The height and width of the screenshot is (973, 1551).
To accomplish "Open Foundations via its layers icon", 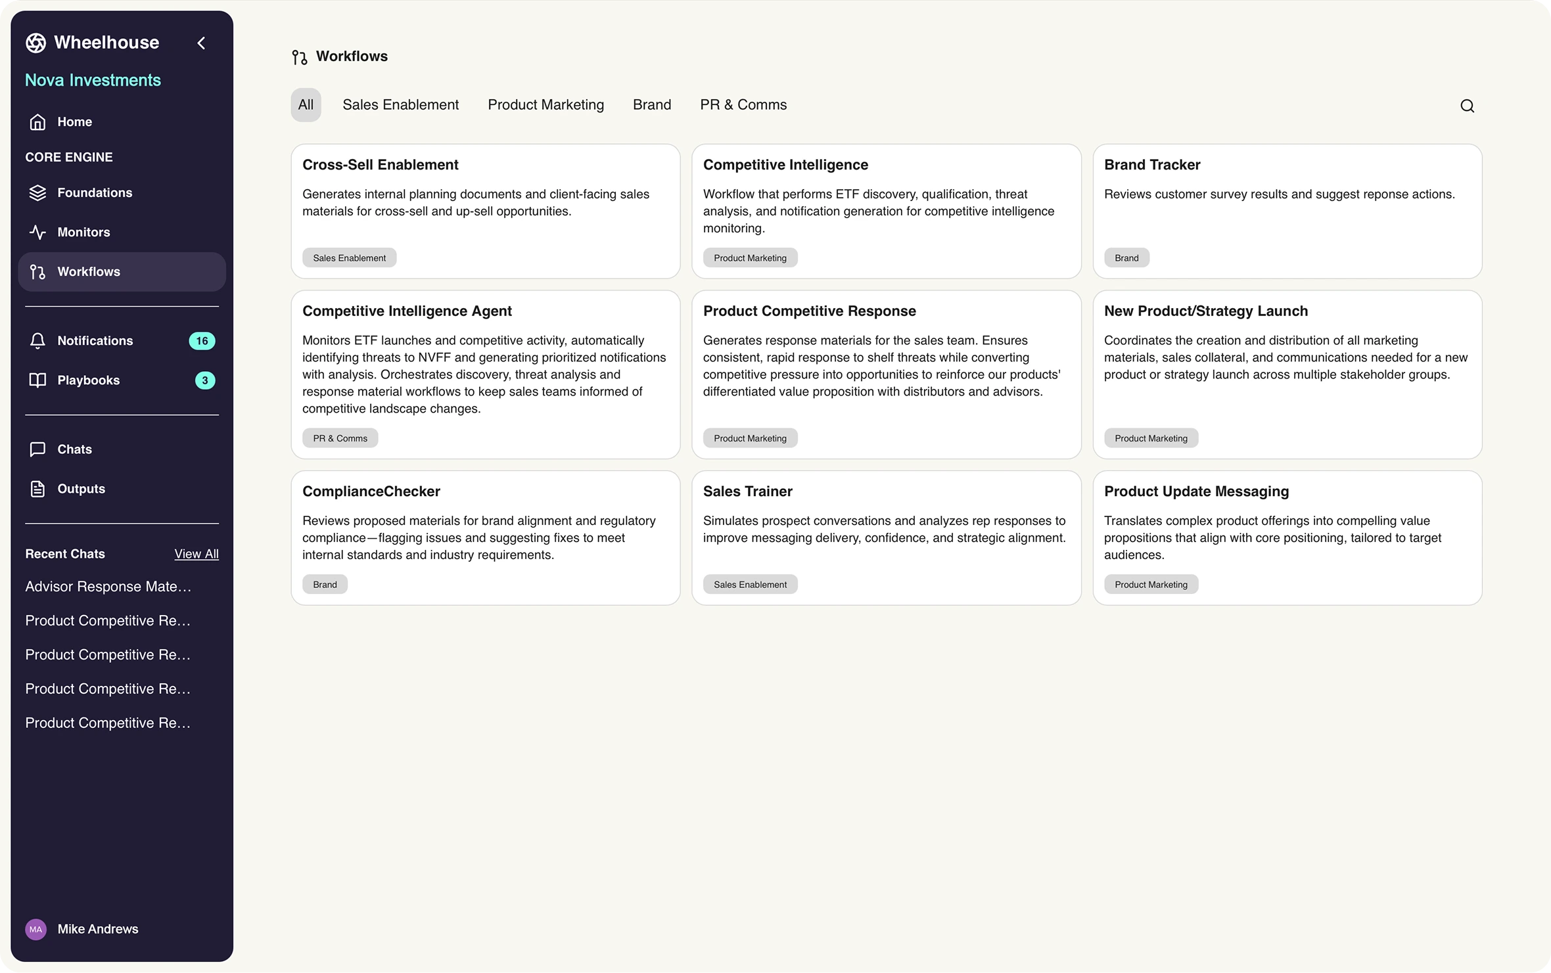I will [x=37, y=193].
